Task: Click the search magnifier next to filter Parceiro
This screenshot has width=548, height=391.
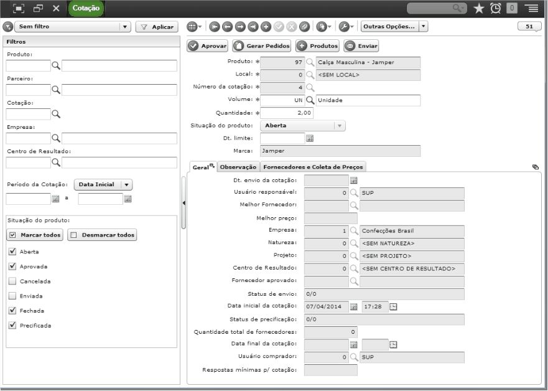Action: [x=56, y=90]
